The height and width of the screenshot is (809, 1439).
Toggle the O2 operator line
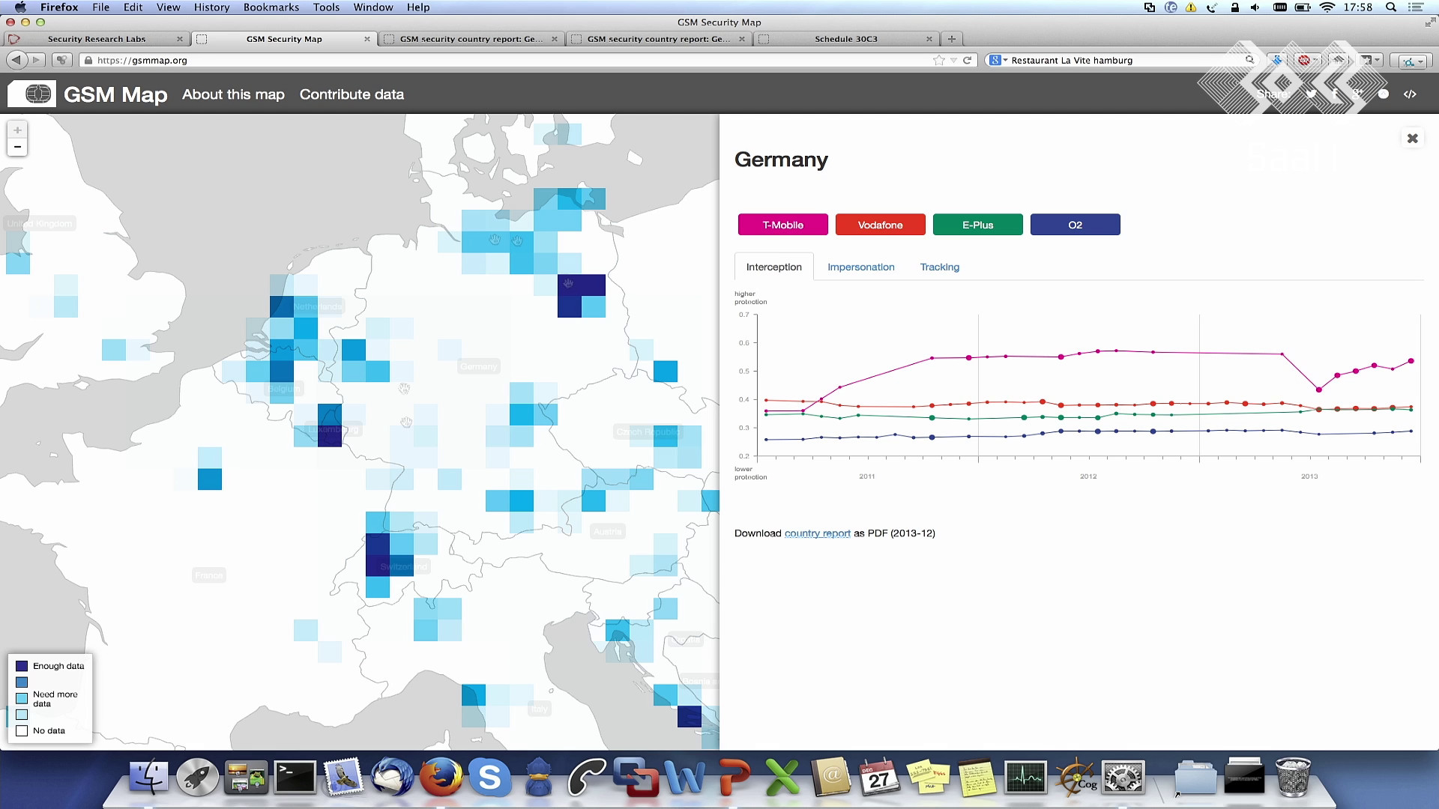point(1076,225)
